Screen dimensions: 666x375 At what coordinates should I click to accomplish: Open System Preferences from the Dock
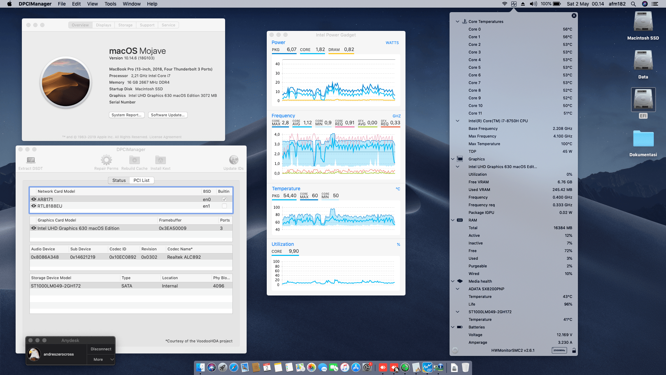[367, 367]
